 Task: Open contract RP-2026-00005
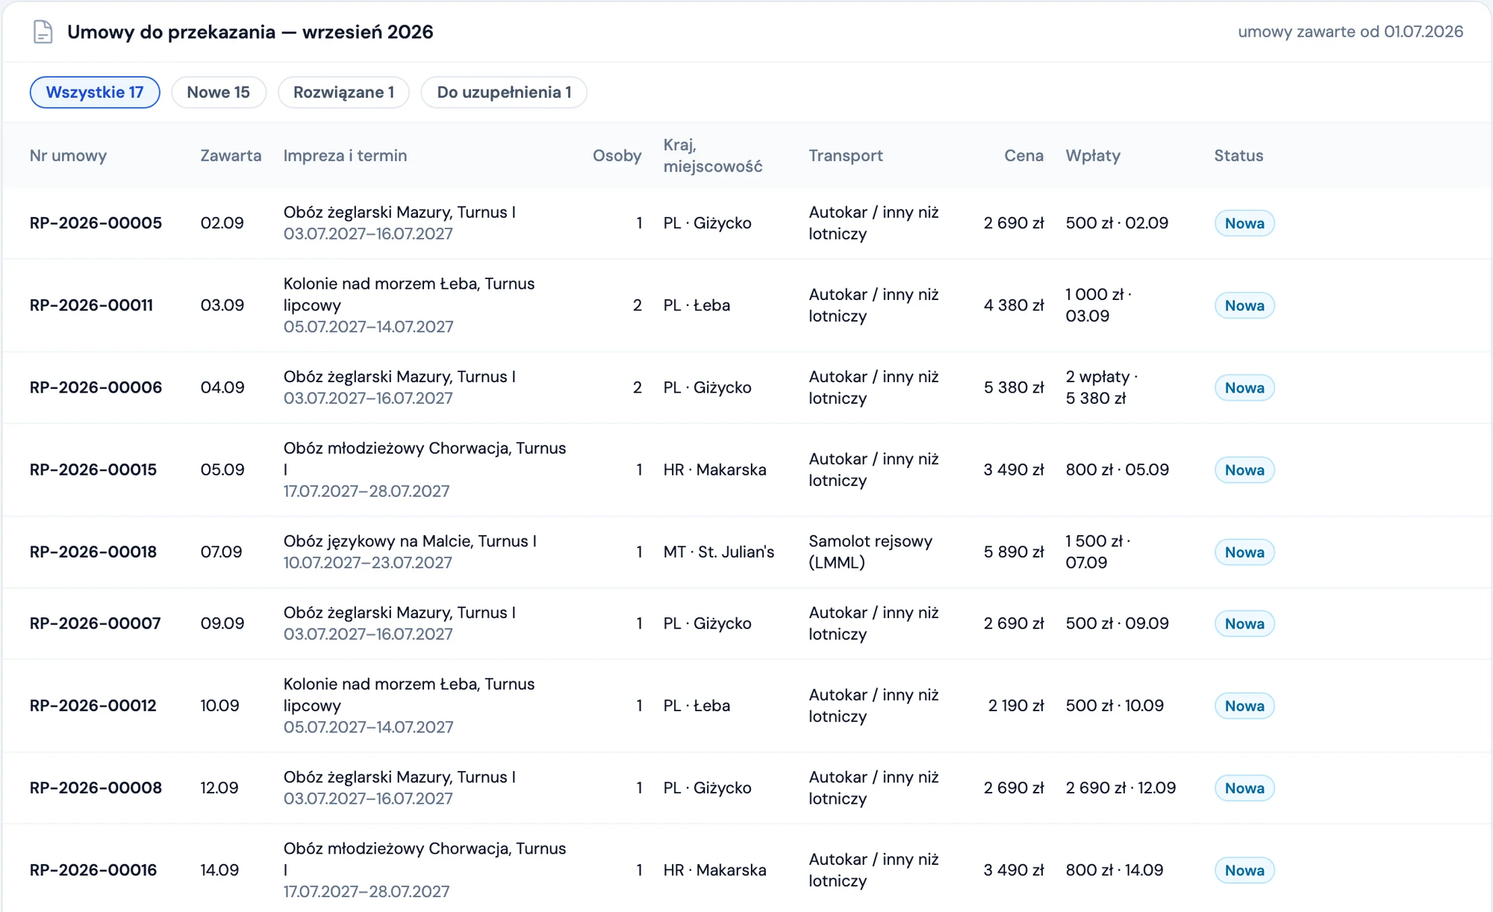point(96,223)
